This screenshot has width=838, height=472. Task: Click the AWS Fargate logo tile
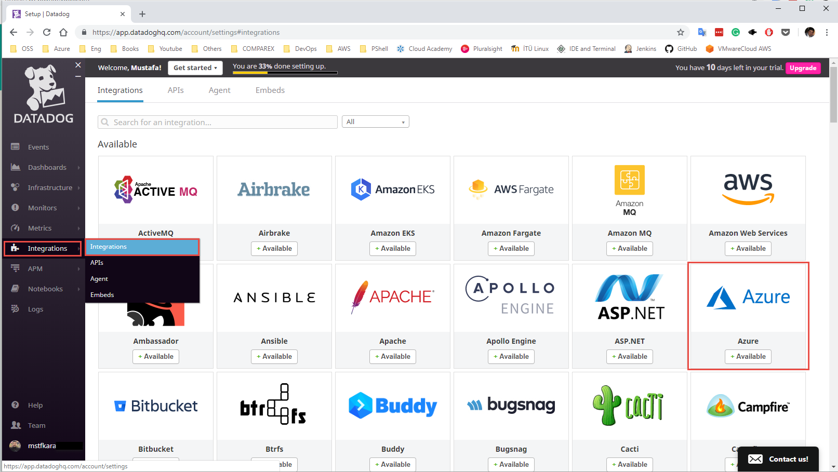click(511, 190)
